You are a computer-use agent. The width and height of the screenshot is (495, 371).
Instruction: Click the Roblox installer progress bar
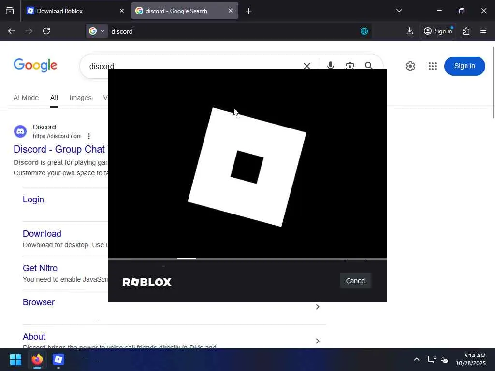[247, 259]
